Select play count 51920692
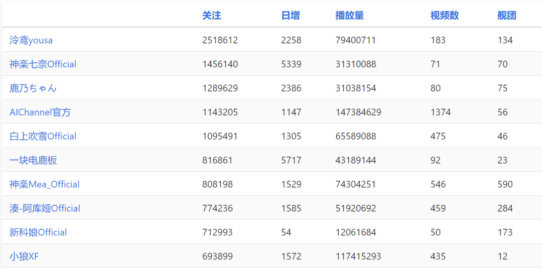The image size is (542, 269). [x=356, y=208]
